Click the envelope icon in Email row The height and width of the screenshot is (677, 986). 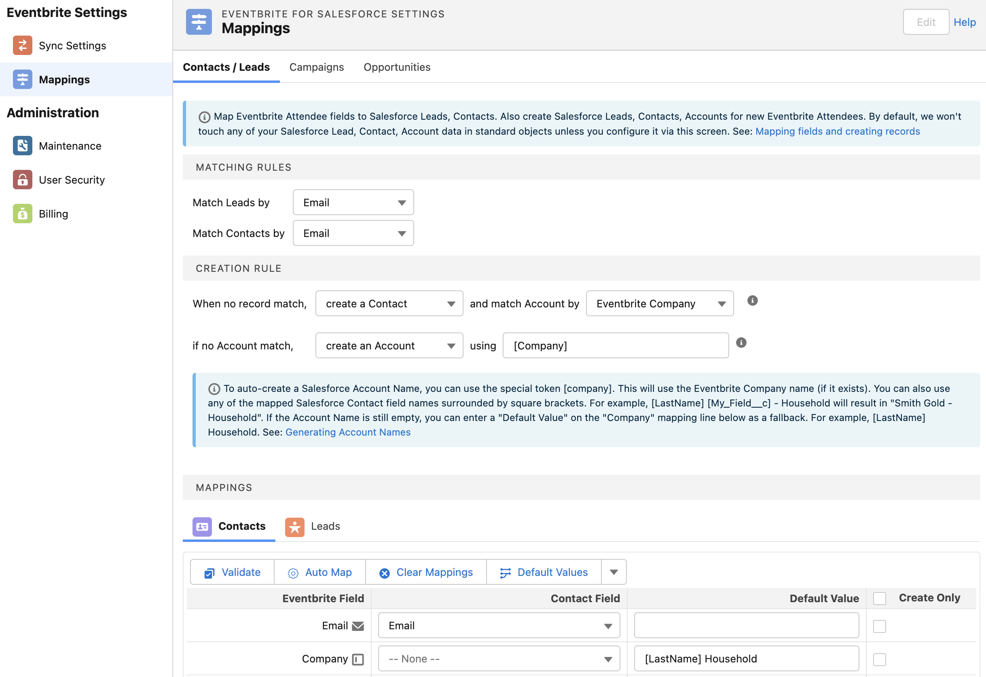point(358,626)
